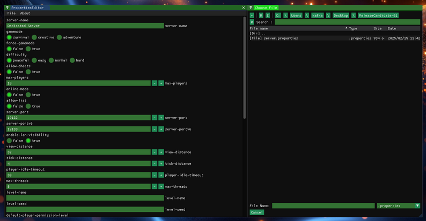The width and height of the screenshot is (426, 221).
Task: Choose peaceful difficulty
Action: (x=9, y=60)
